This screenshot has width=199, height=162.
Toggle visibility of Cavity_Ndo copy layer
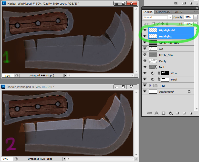(x=145, y=42)
